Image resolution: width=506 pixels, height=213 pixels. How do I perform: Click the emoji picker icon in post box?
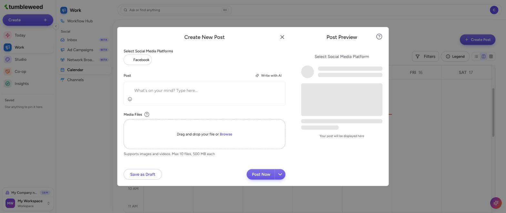click(130, 99)
